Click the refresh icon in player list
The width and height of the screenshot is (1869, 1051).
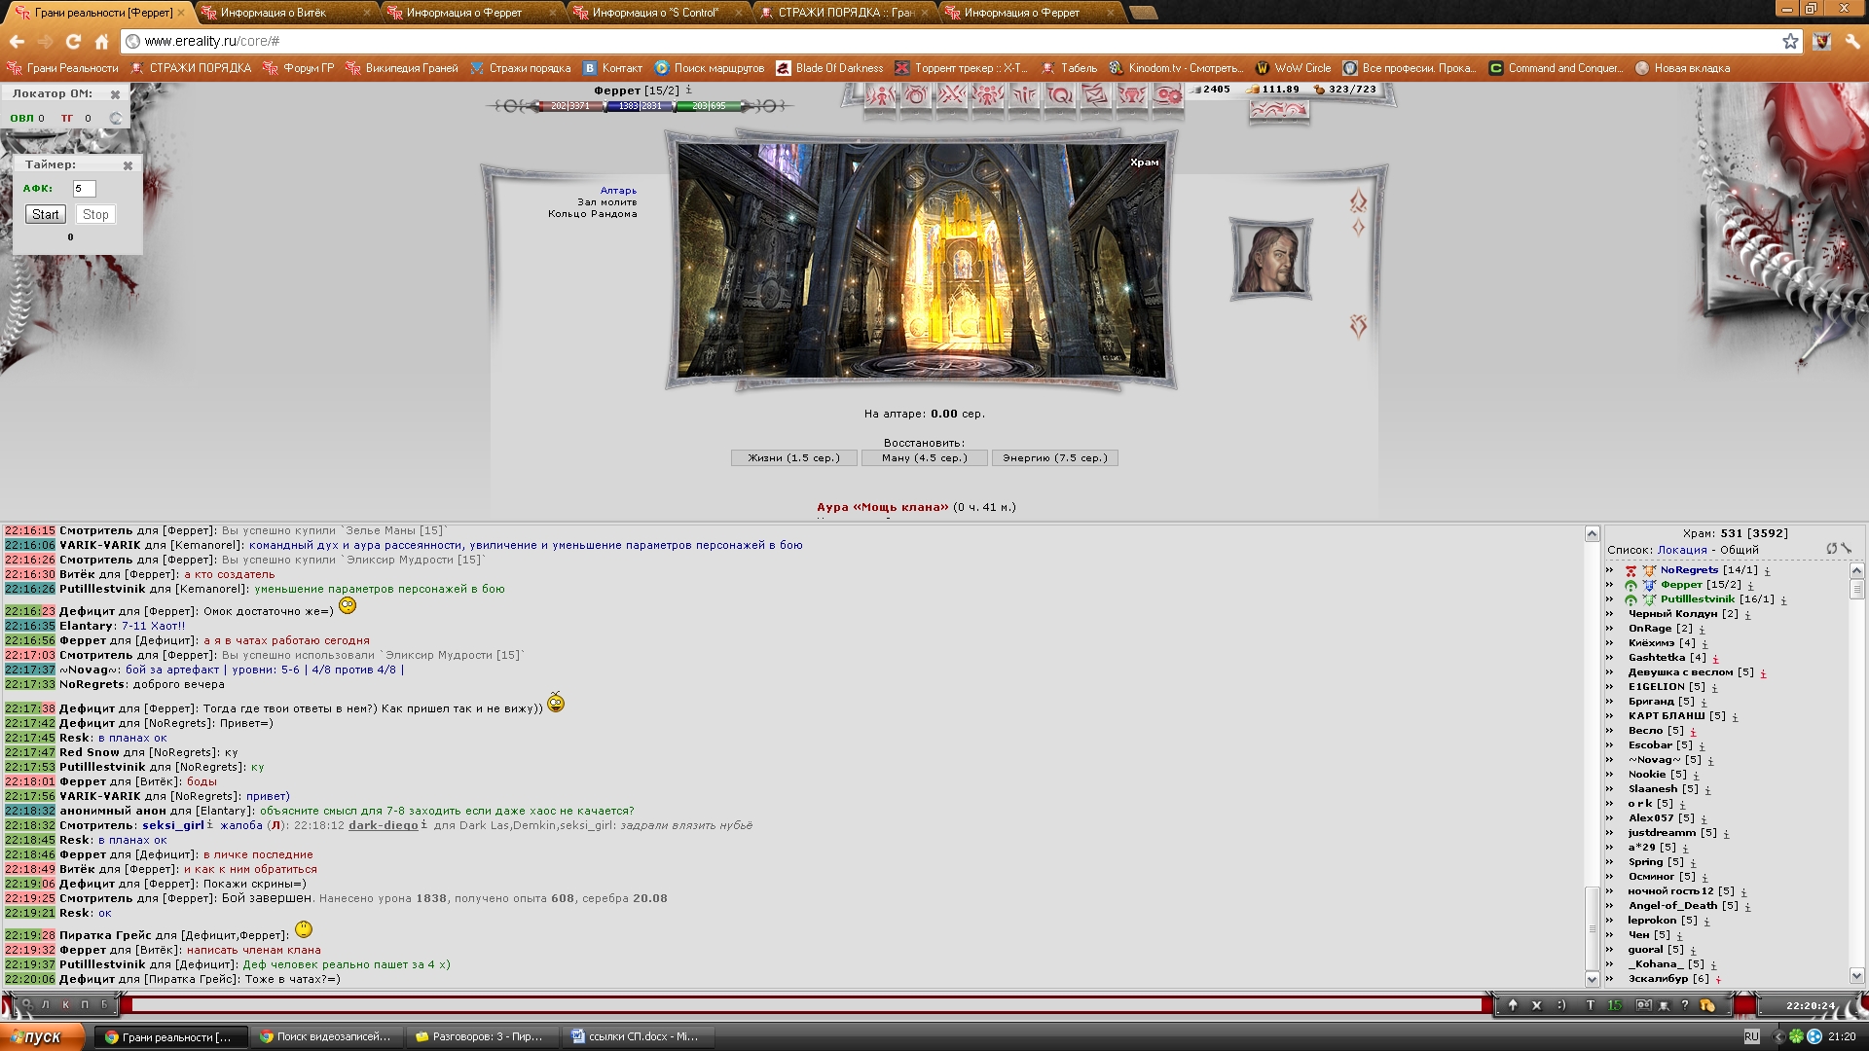1831,549
